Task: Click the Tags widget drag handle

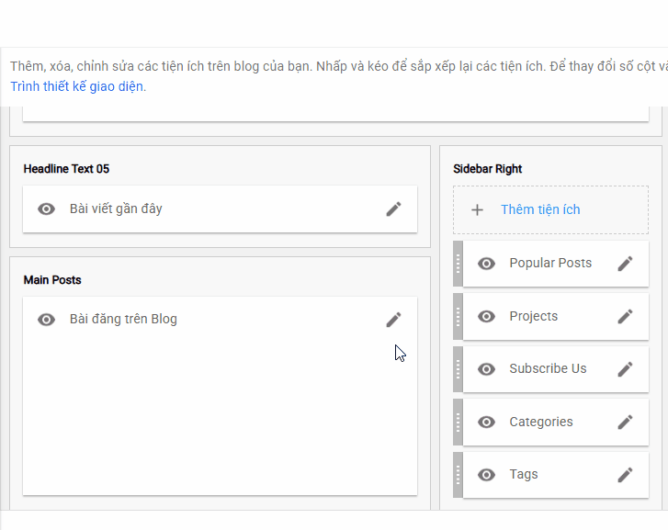Action: point(458,475)
